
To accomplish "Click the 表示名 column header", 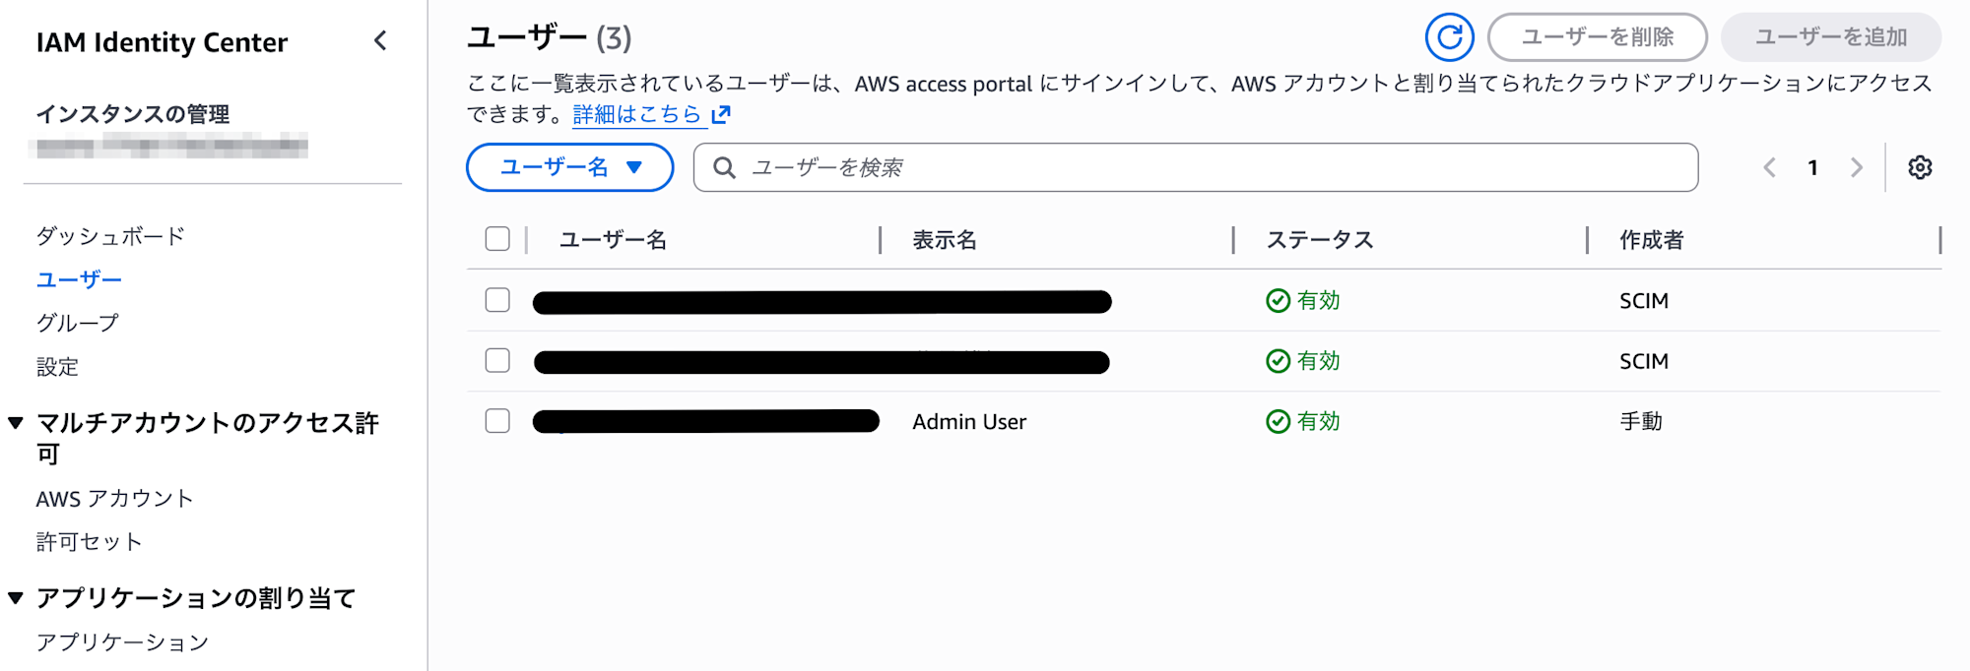I will [944, 240].
